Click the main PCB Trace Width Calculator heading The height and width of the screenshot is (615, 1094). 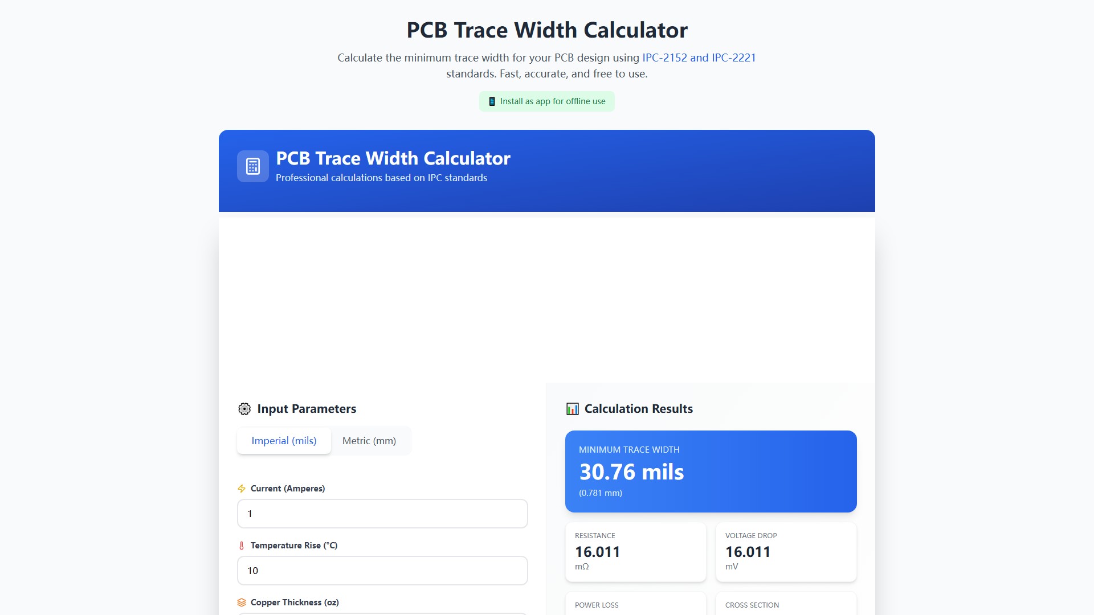click(x=546, y=30)
